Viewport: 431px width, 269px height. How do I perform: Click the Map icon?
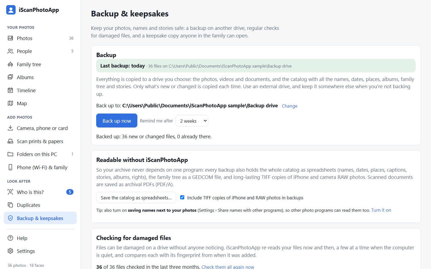coord(10,103)
